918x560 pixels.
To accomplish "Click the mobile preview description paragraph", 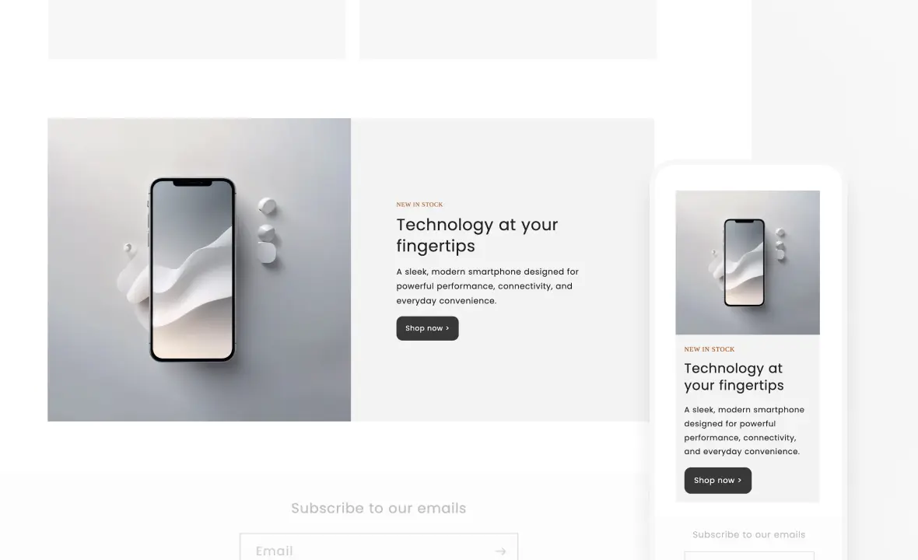I will (x=744, y=431).
